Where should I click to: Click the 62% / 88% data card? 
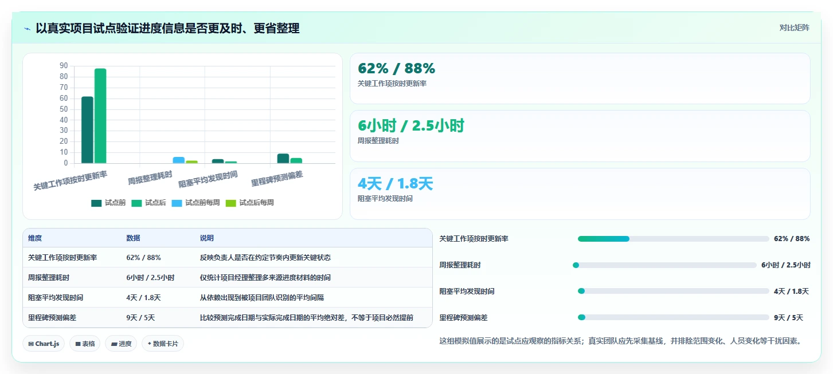pos(580,78)
